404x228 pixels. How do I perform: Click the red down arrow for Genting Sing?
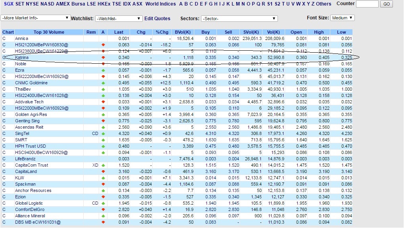[x=103, y=121]
